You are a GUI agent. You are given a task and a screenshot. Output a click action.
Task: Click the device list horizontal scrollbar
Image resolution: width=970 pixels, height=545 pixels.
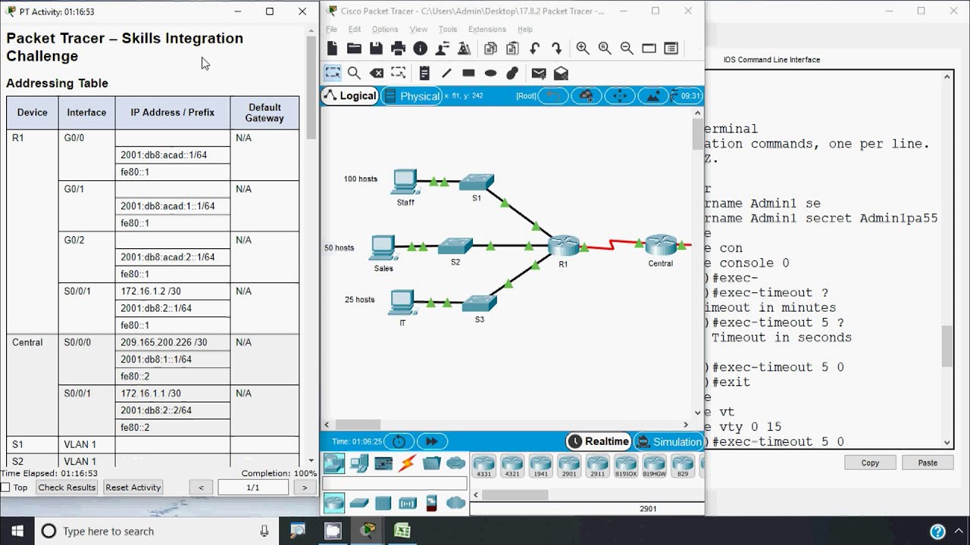(515, 495)
